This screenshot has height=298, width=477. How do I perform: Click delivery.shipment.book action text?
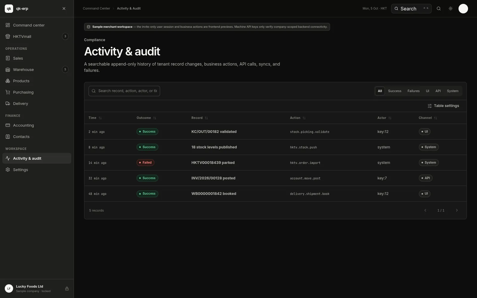[x=310, y=194]
